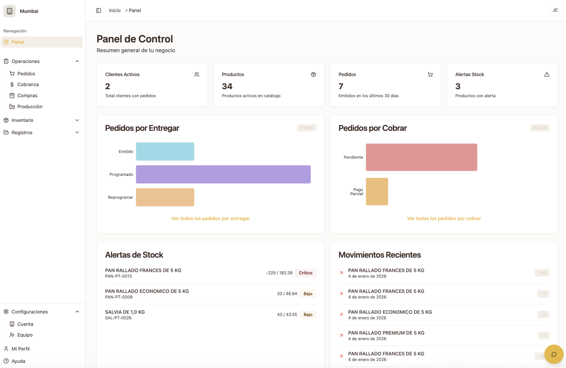Toggle the sidebar panel icon
Image resolution: width=566 pixels, height=368 pixels.
click(x=99, y=10)
